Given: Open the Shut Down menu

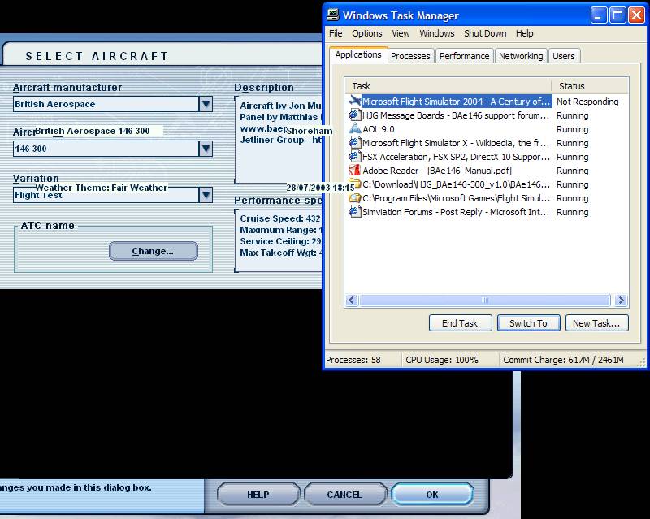Looking at the screenshot, I should pos(485,33).
